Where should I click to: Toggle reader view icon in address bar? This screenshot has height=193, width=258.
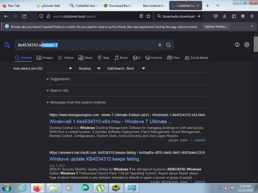(141, 16)
